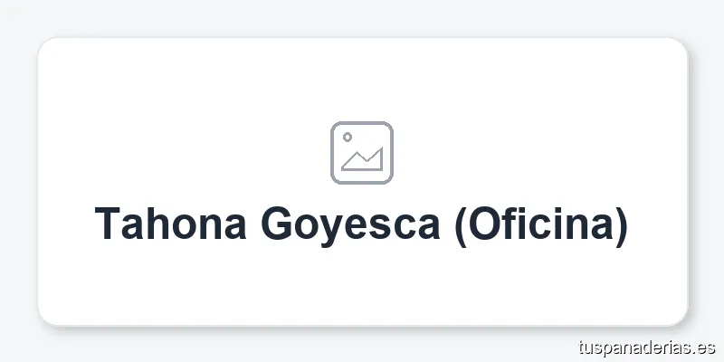Click the capital "T" starting the title
Screen dimensions: 724x362
[x=106, y=224]
